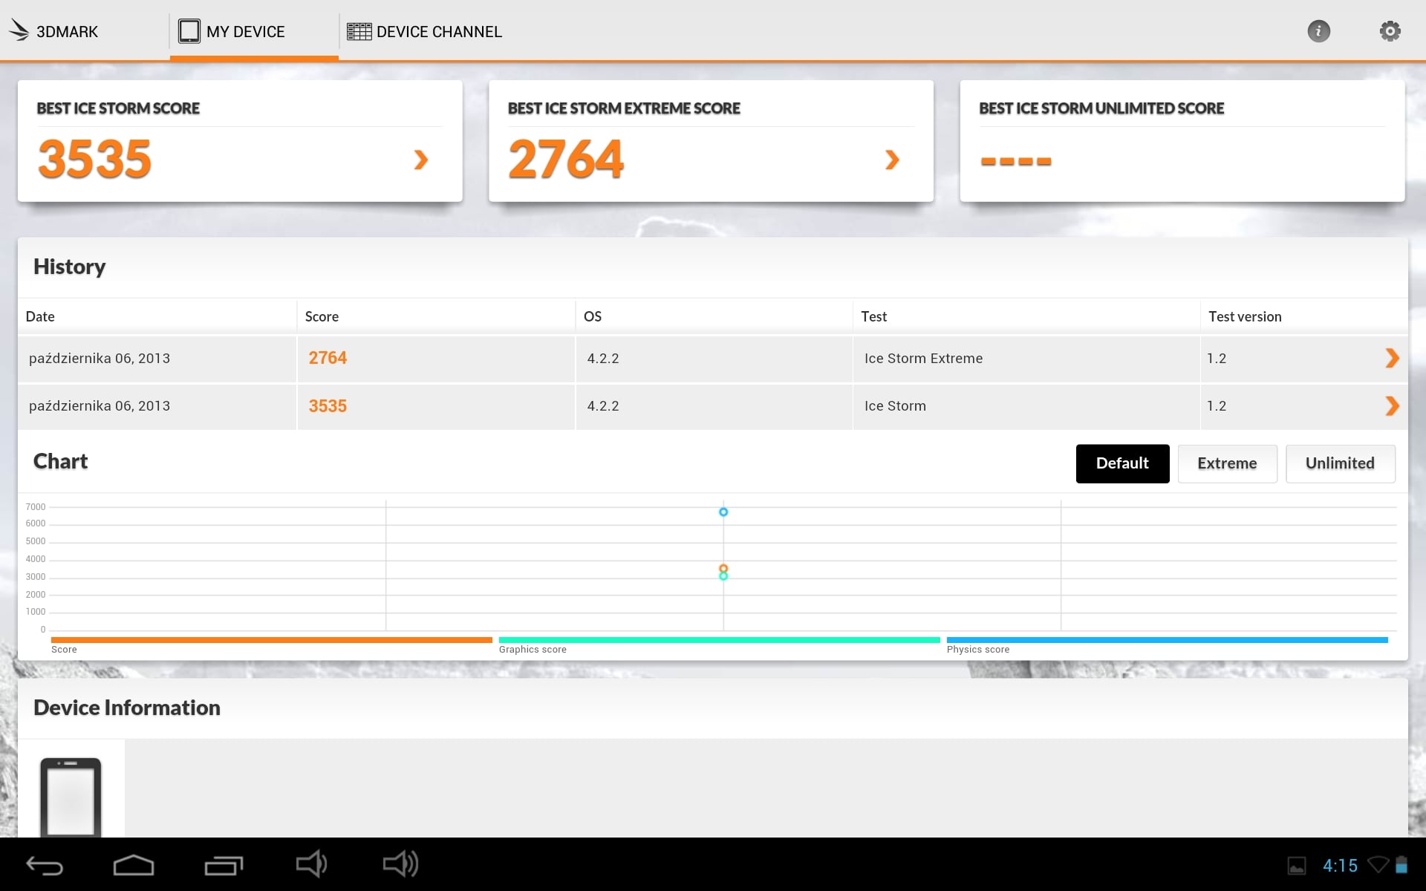
Task: Tap the battery status icon
Action: (1401, 865)
